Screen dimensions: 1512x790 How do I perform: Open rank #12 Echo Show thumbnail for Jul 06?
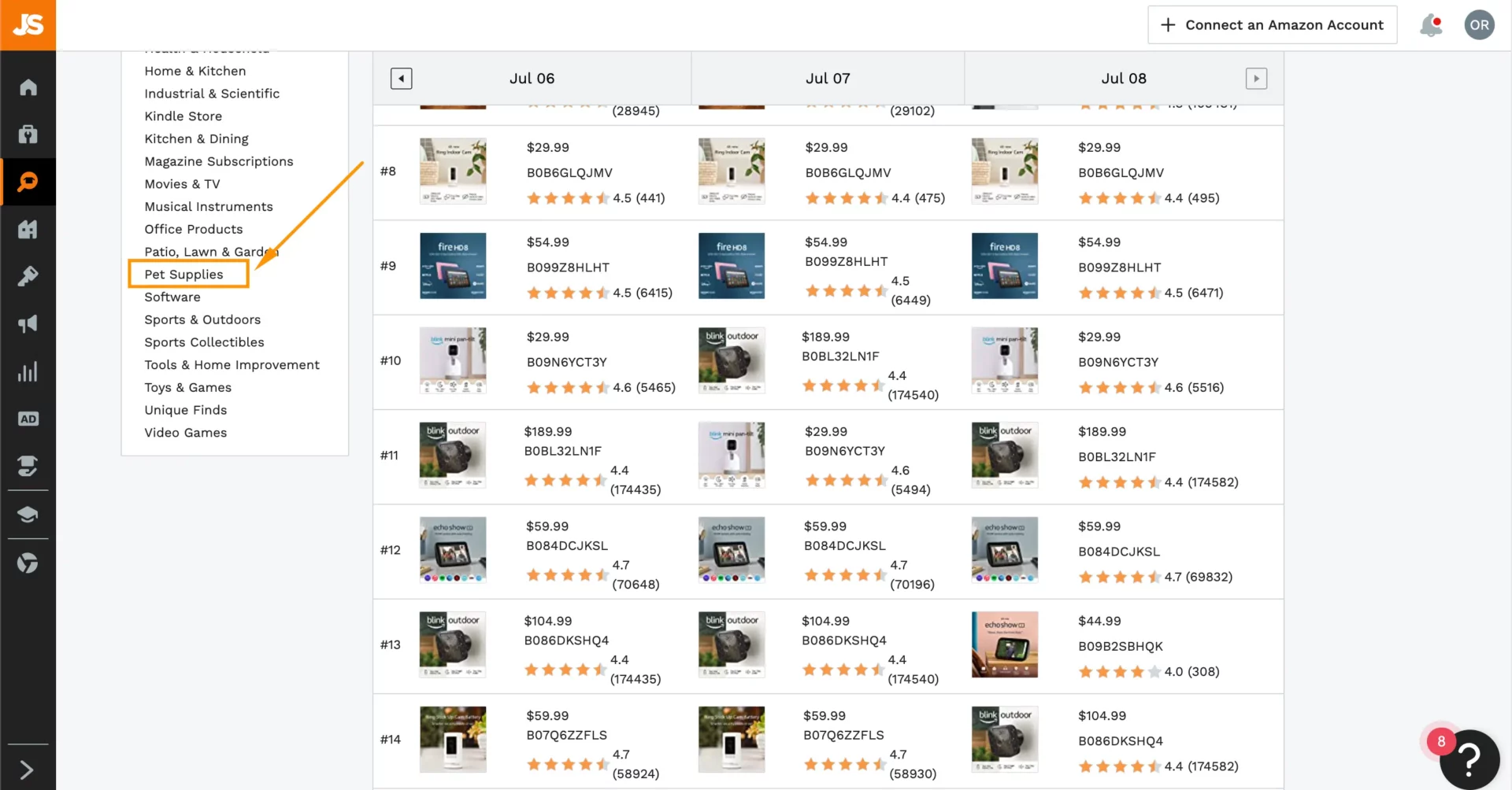click(453, 550)
